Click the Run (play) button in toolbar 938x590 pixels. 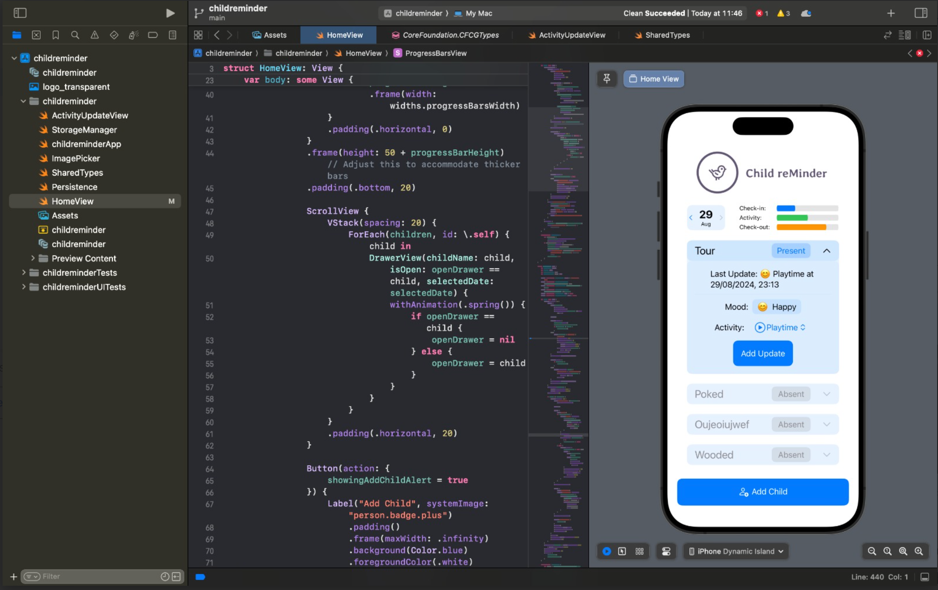click(170, 13)
